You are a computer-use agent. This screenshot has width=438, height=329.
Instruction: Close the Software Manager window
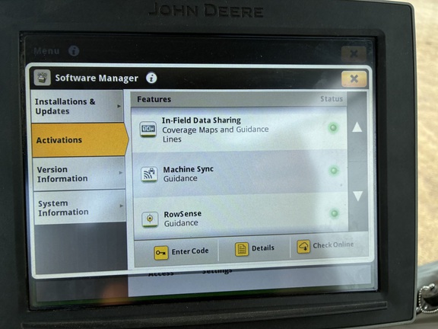(x=354, y=79)
